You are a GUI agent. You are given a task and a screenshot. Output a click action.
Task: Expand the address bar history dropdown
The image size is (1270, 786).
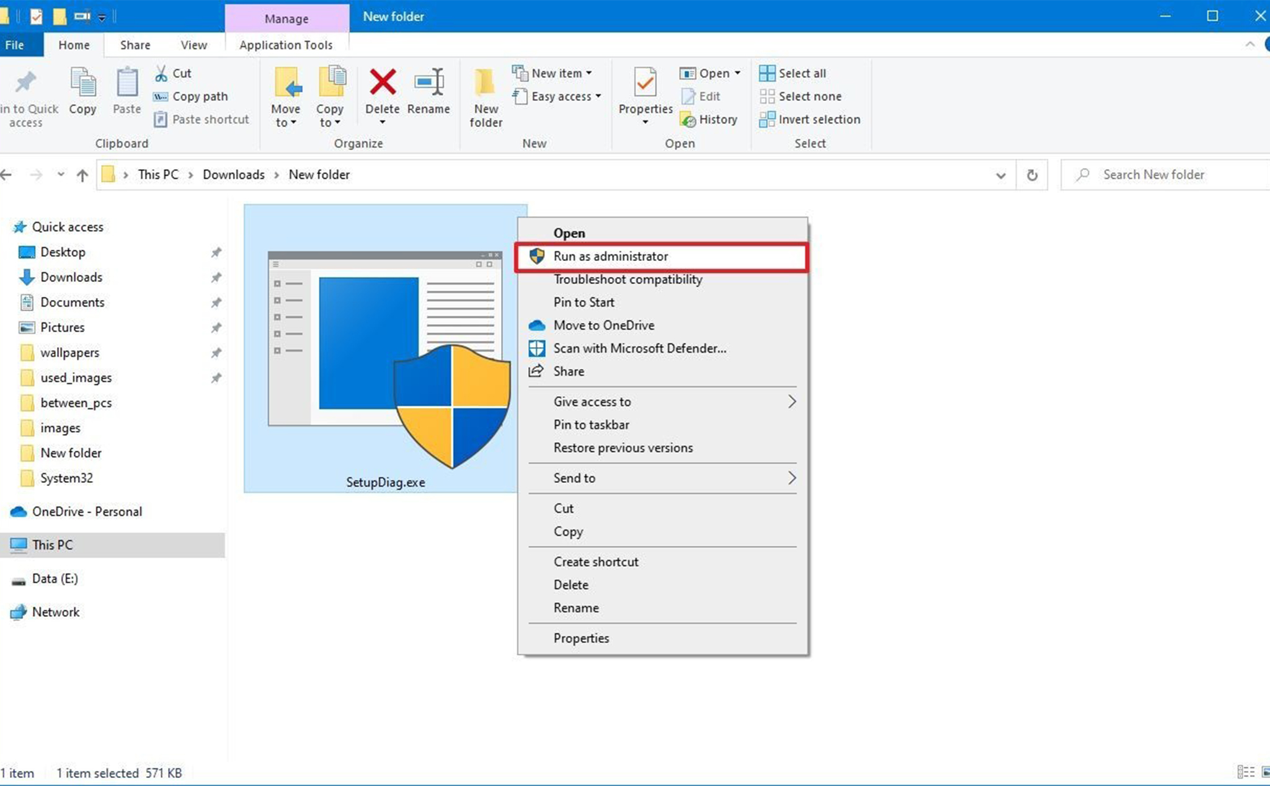point(1000,175)
